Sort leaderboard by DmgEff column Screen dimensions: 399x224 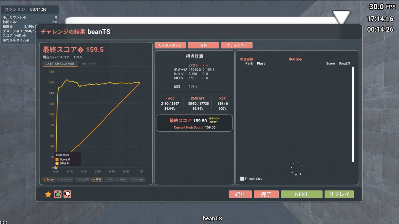tap(344, 63)
